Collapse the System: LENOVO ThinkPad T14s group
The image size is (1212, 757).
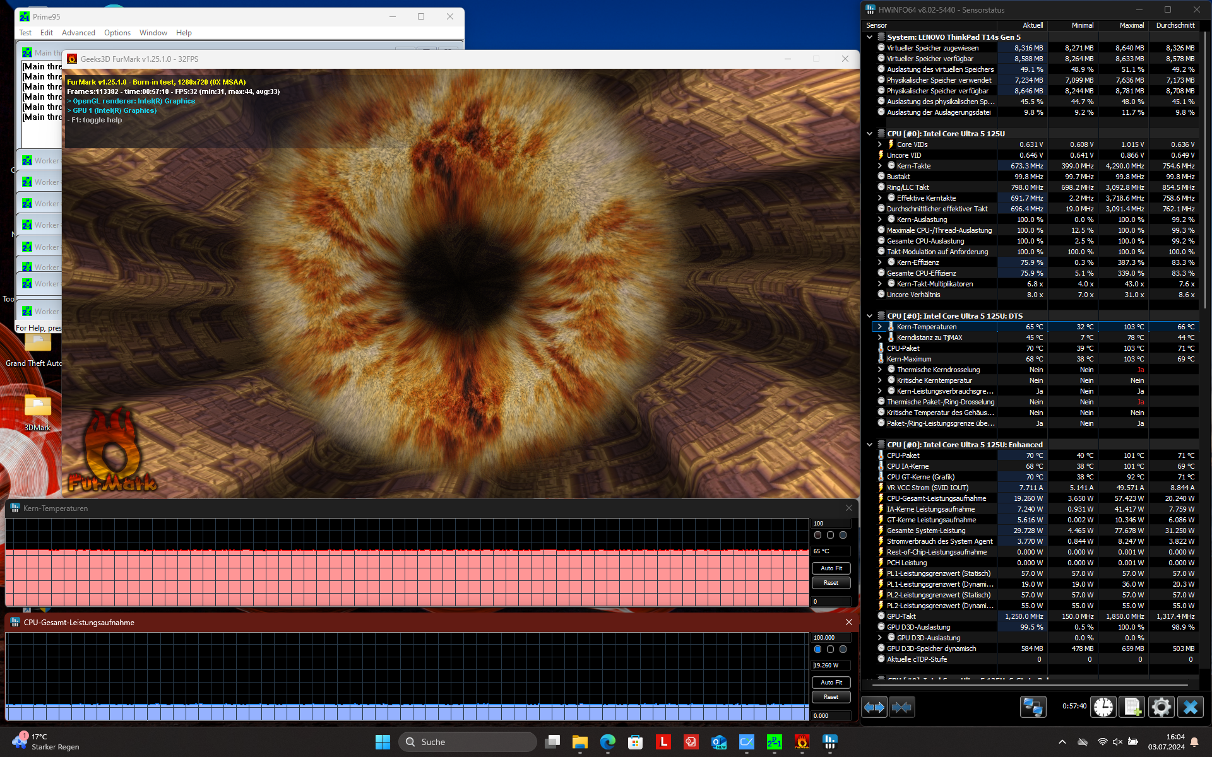(870, 37)
